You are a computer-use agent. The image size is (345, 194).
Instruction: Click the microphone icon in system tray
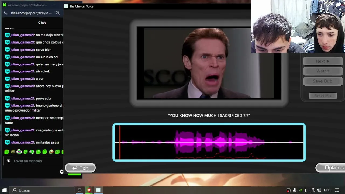coord(295,190)
